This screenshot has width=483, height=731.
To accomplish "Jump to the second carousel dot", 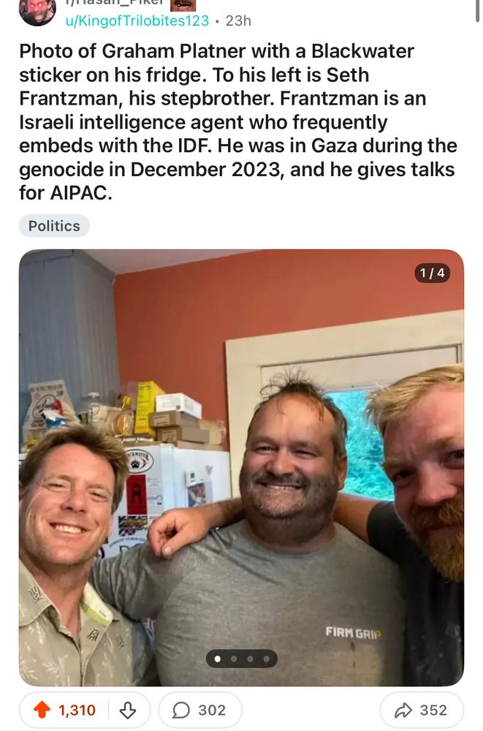I will point(234,659).
